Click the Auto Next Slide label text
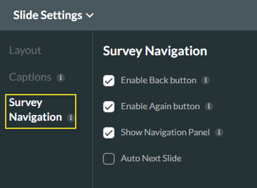257x188 pixels. pos(151,158)
